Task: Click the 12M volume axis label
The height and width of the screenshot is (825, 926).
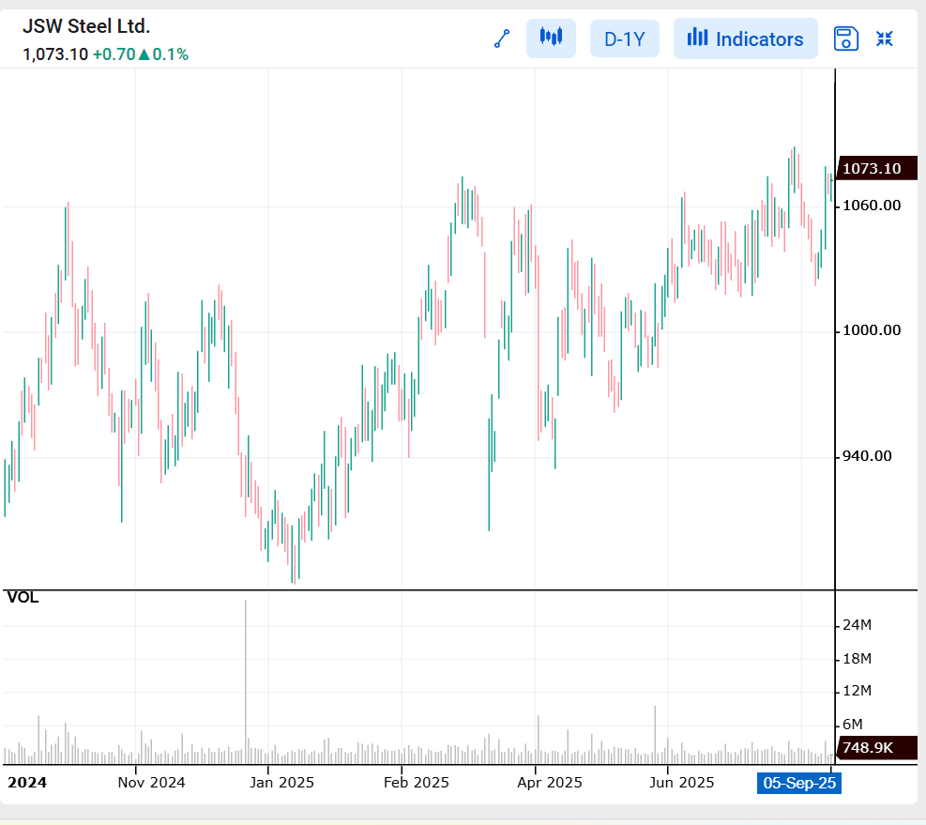Action: click(857, 690)
